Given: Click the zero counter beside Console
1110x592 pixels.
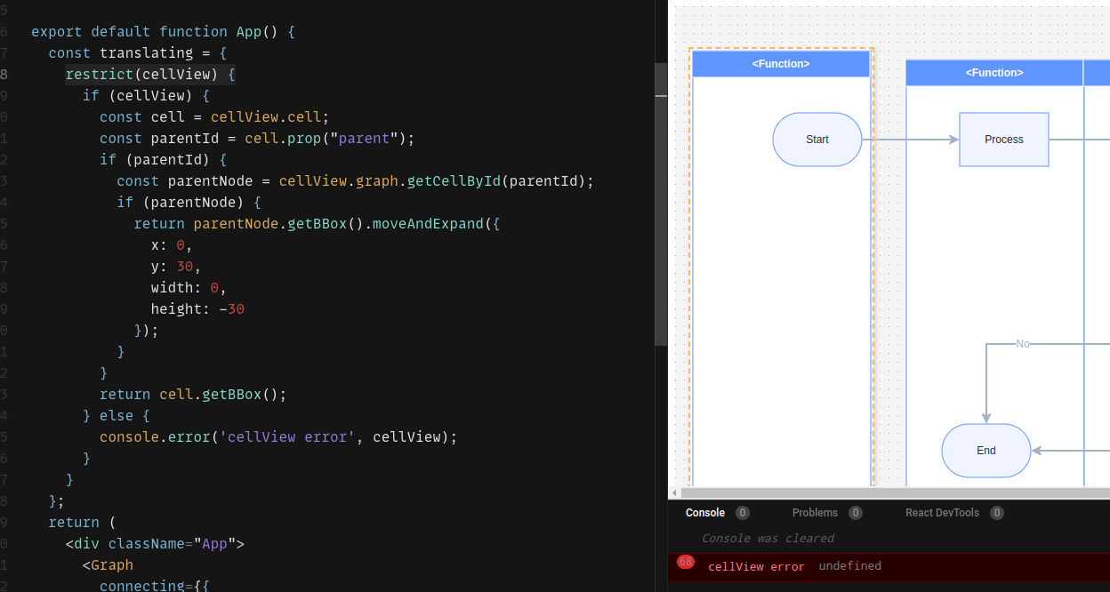Looking at the screenshot, I should click(744, 512).
